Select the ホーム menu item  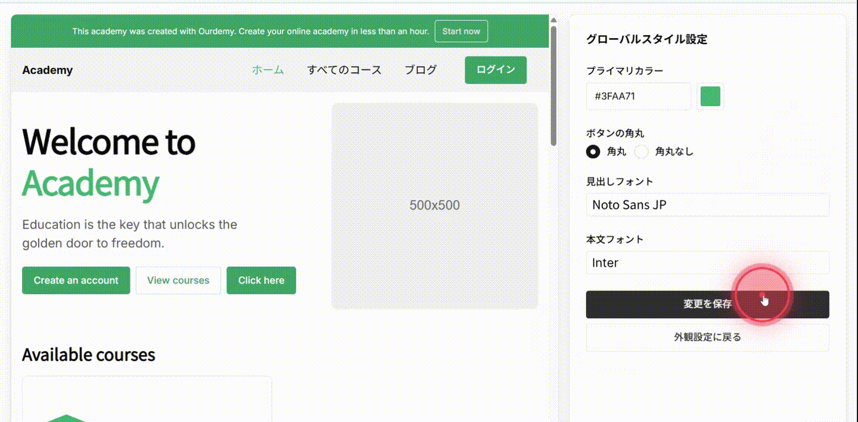coord(268,69)
